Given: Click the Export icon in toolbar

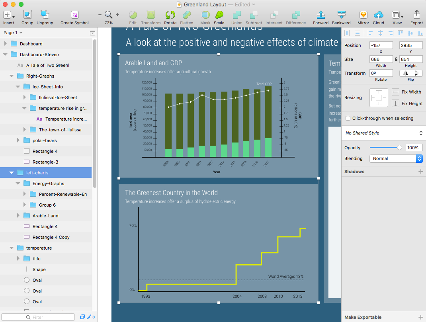Looking at the screenshot, I should (416, 15).
